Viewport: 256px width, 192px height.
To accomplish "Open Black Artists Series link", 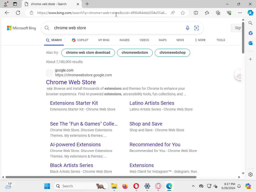I will (71, 165).
